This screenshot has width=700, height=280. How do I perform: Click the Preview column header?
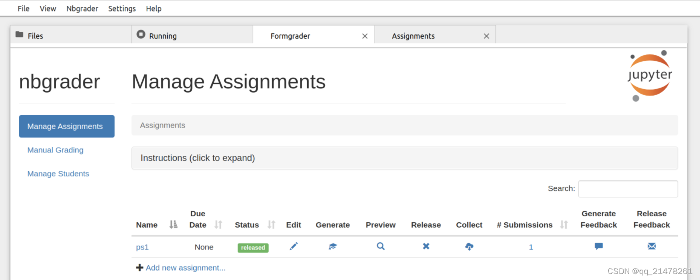tap(380, 225)
